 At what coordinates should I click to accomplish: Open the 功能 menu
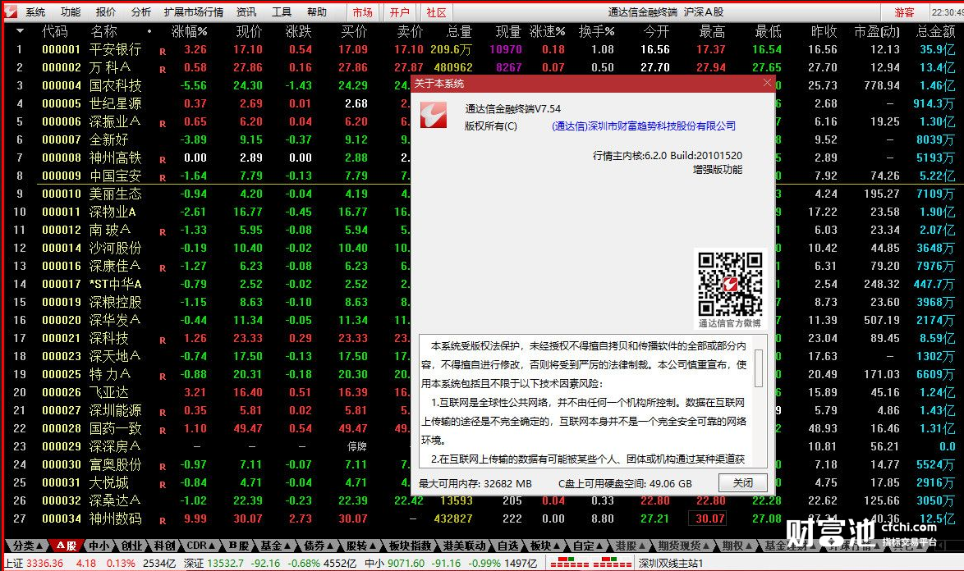(x=71, y=11)
